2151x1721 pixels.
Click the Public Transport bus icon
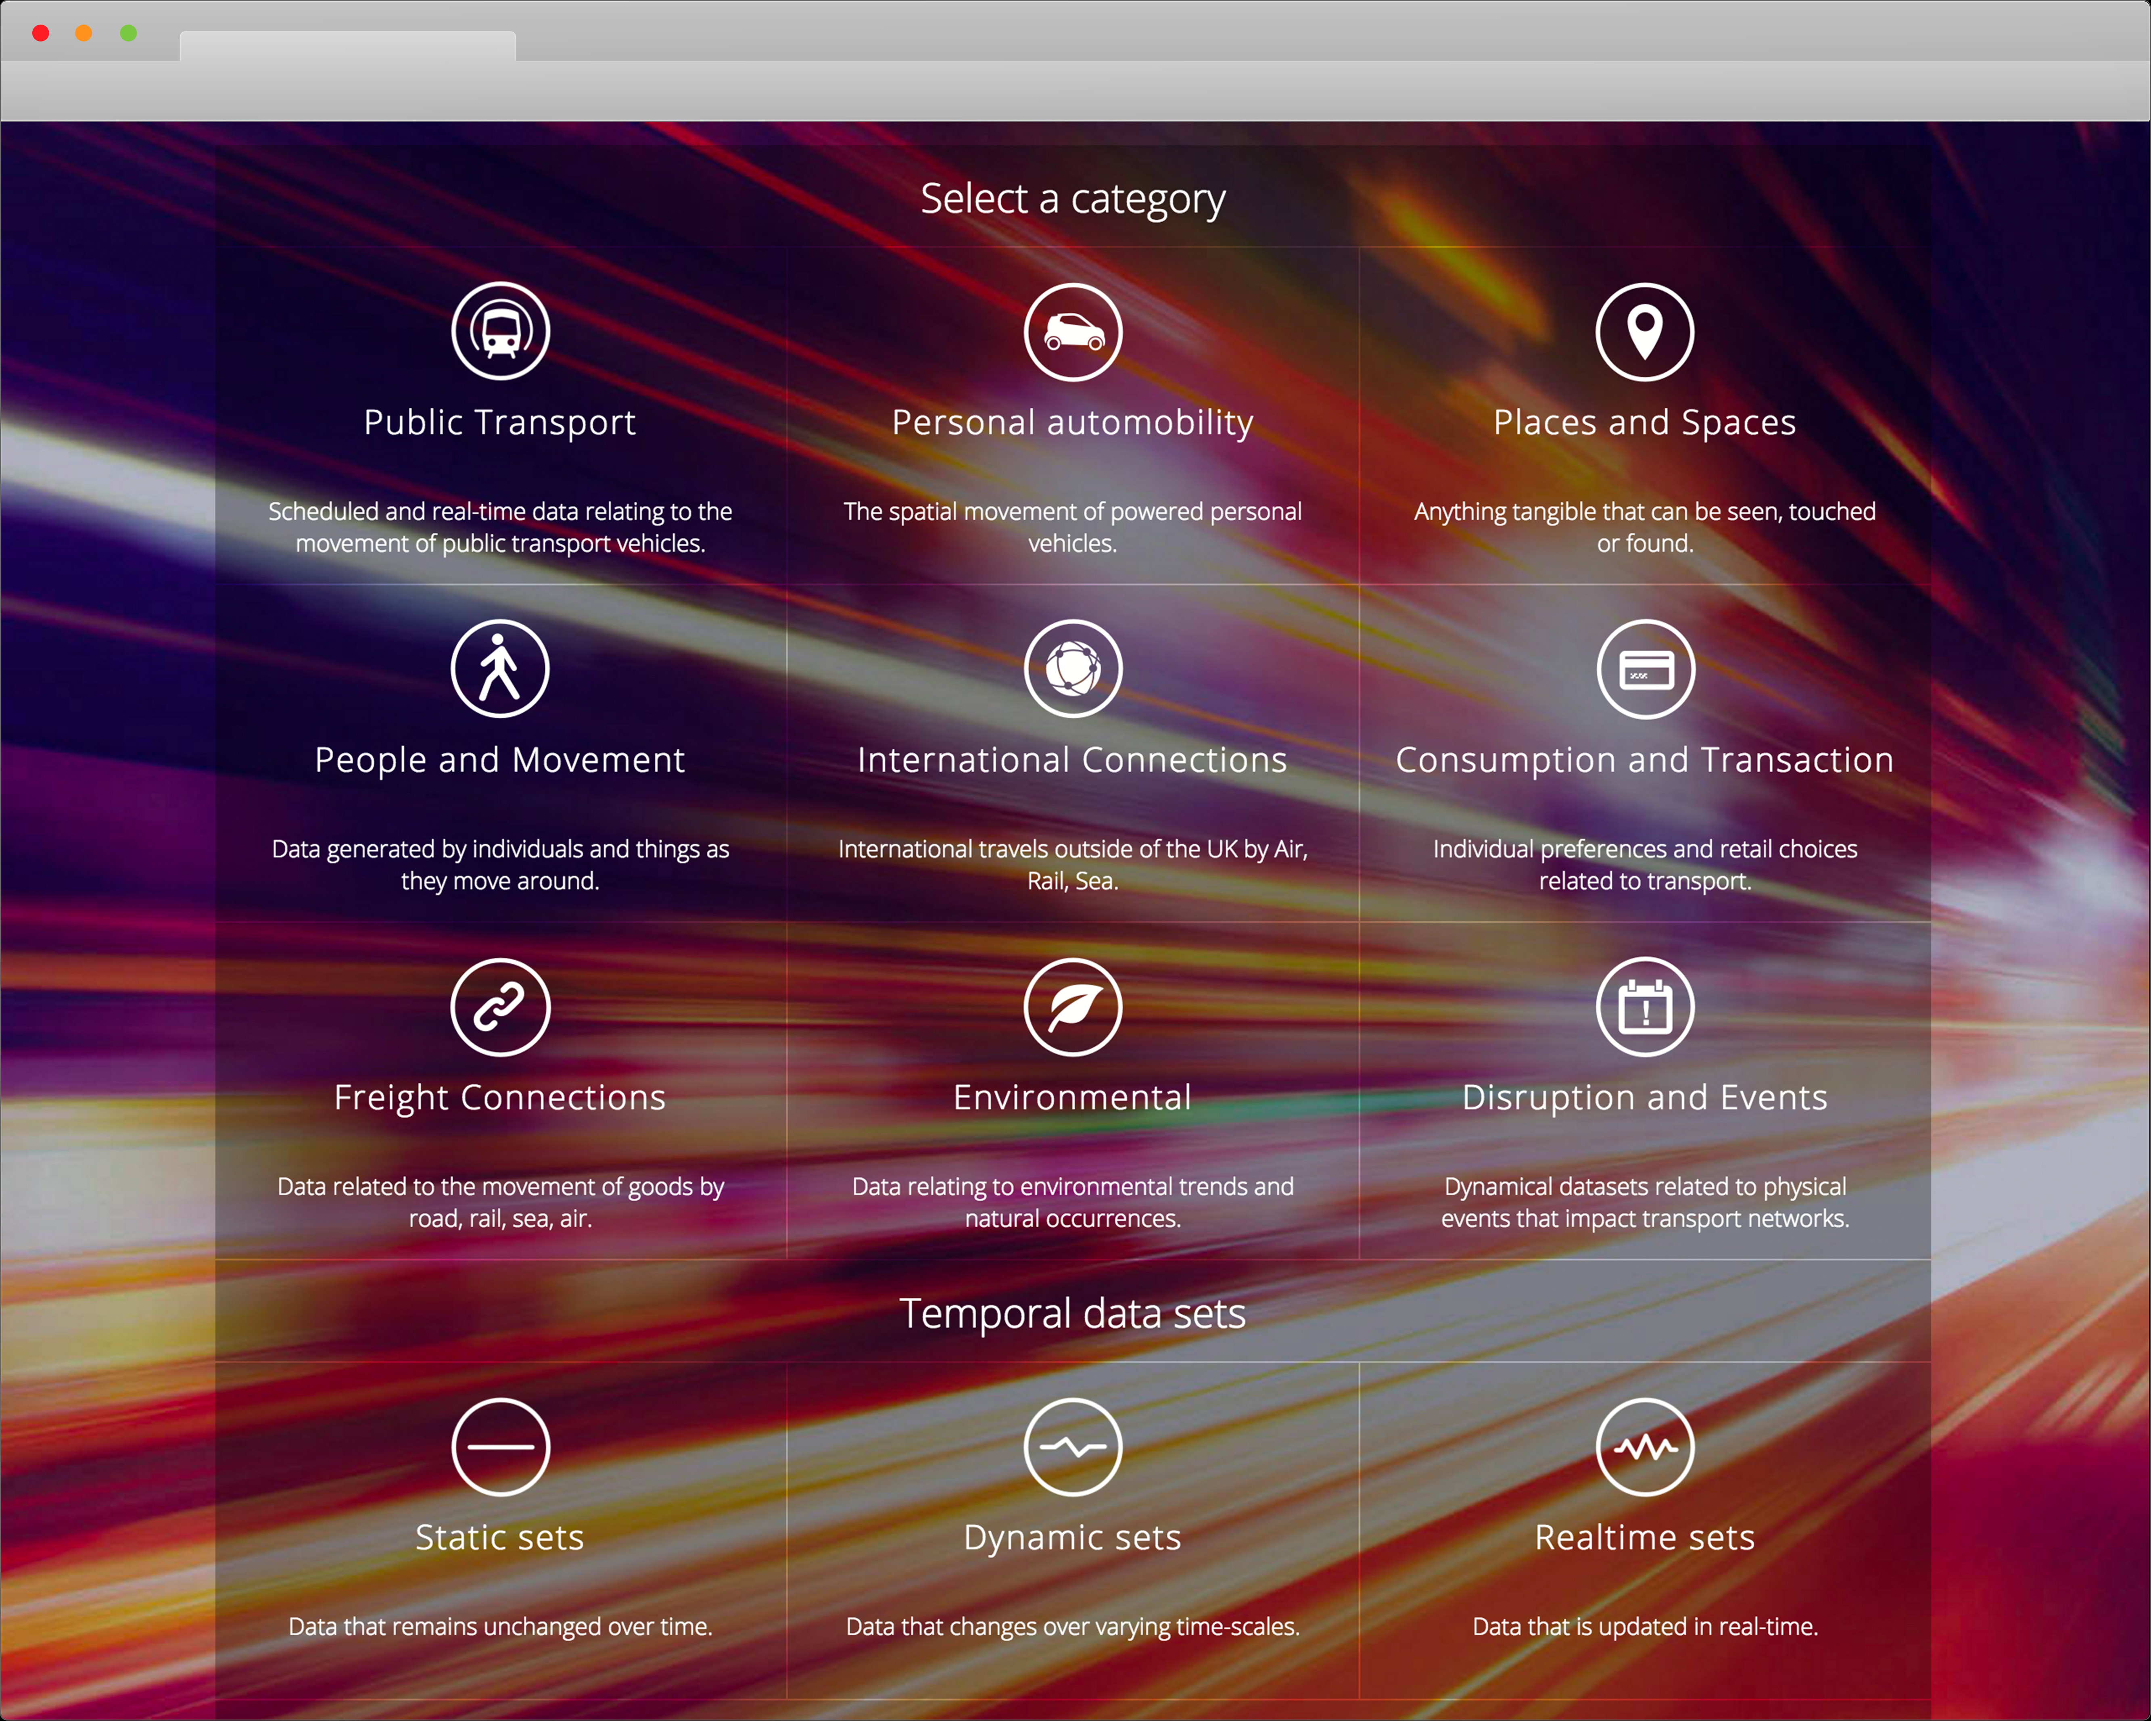500,331
